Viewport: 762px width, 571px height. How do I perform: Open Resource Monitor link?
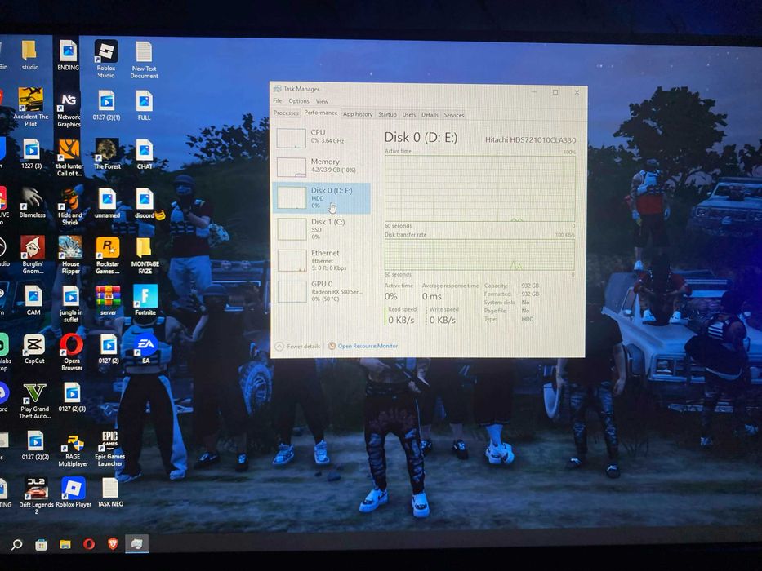pos(363,346)
